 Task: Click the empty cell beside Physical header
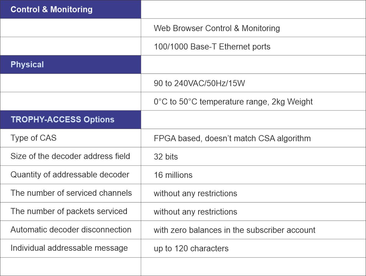click(253, 65)
